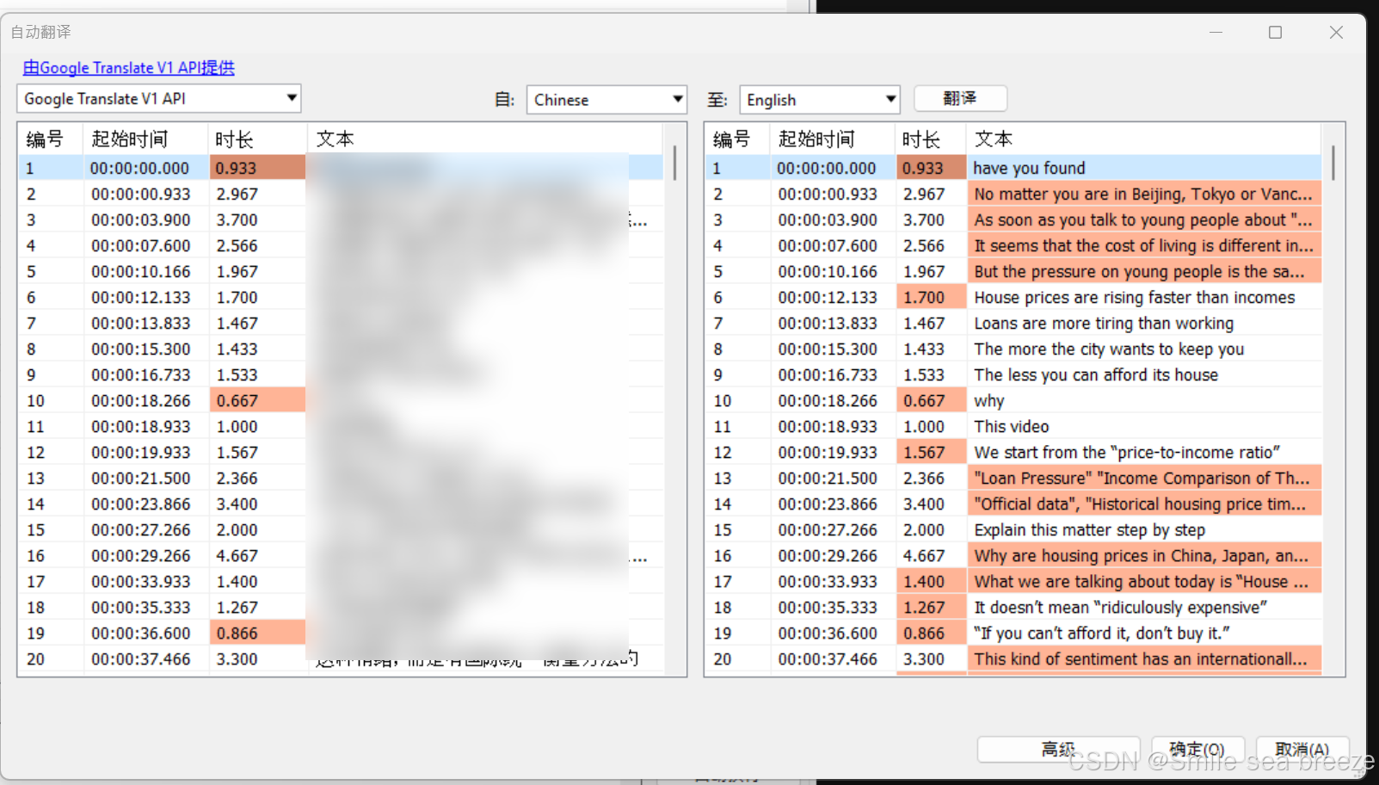The image size is (1379, 785).
Task: Close the 自动翻译 dialog window
Action: [x=1336, y=33]
